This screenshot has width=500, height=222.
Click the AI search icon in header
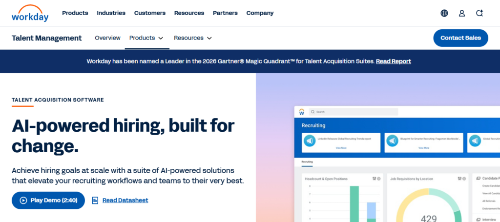click(479, 13)
